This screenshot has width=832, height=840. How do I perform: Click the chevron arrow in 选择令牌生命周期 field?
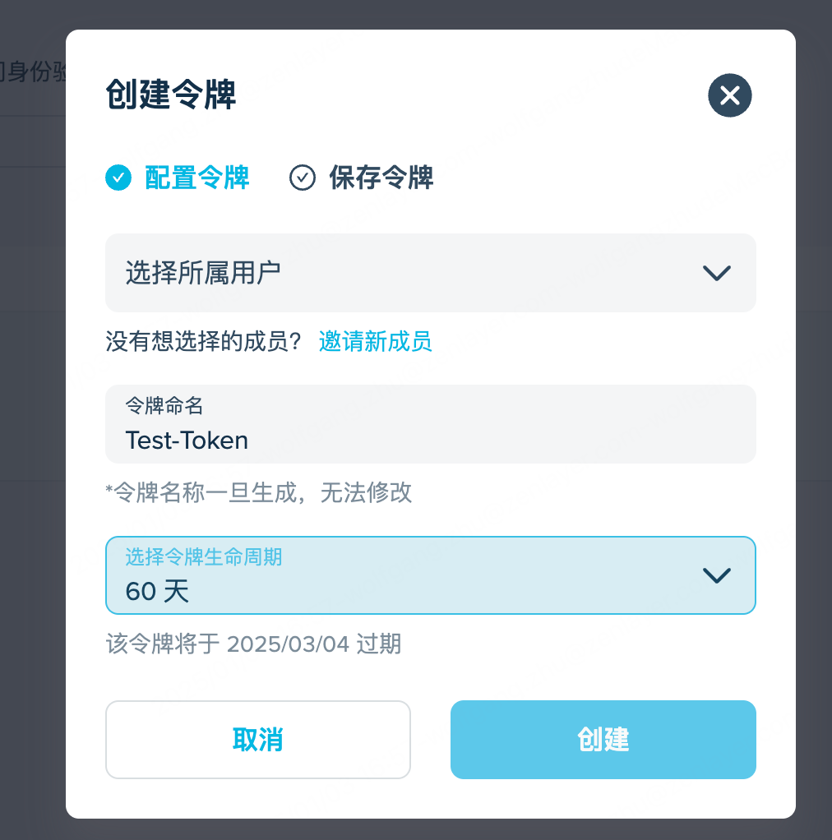click(717, 575)
